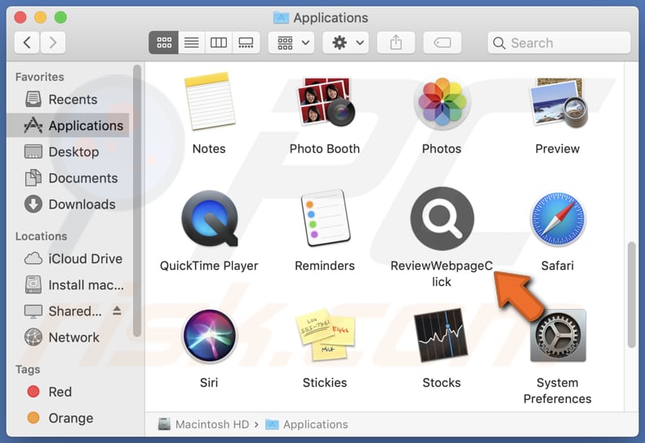Click the Edit Tags toolbar button
645x443 pixels.
click(x=443, y=43)
